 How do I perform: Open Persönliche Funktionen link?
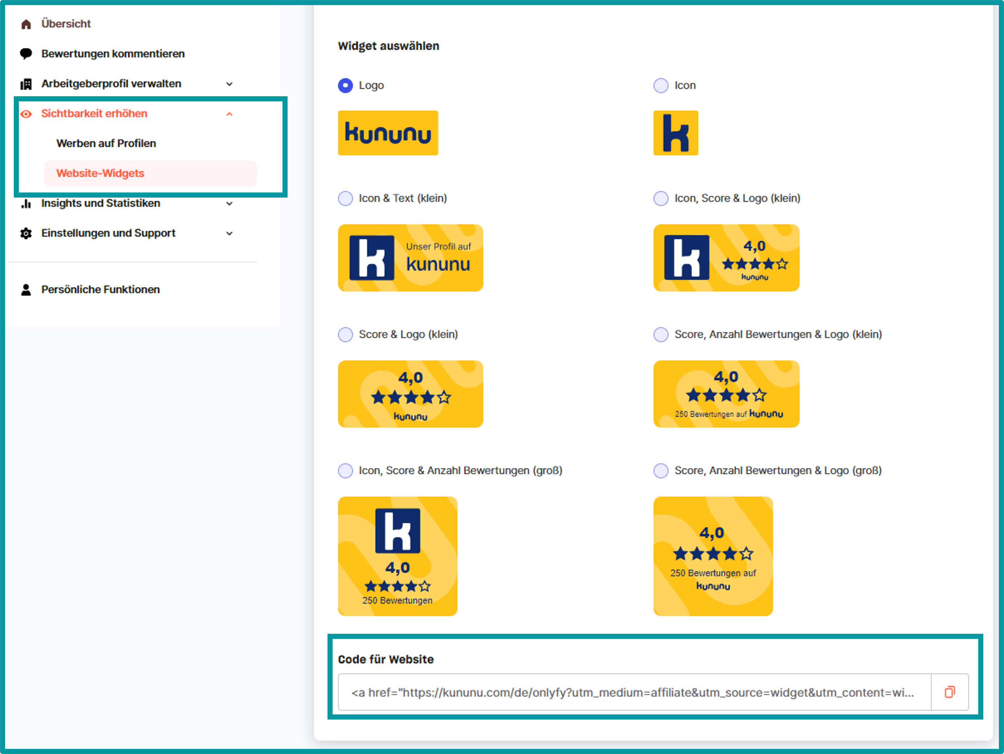click(100, 289)
